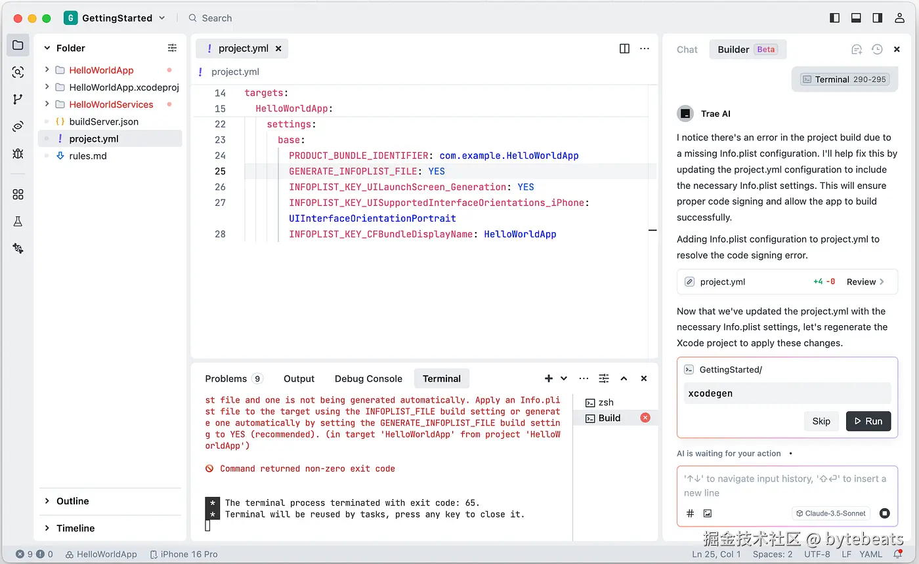This screenshot has width=919, height=564.
Task: Expand the HelloWorldApp.xcodeproj folder
Action: coord(47,87)
